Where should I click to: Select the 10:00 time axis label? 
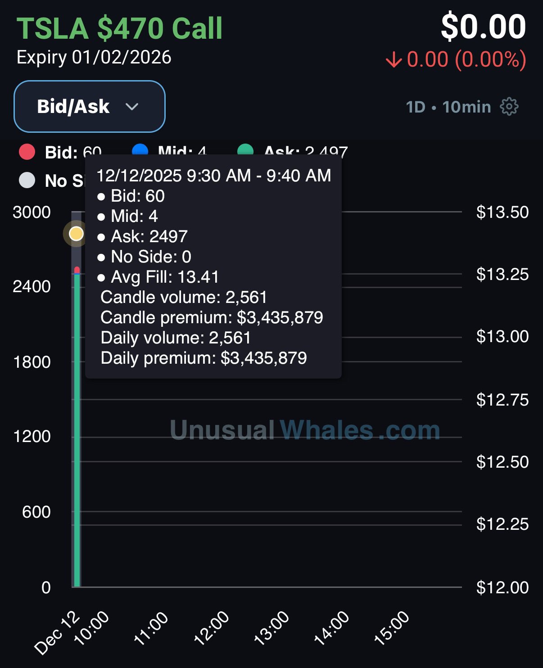(x=92, y=628)
